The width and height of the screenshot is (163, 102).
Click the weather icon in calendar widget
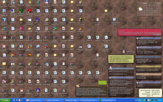point(140,9)
